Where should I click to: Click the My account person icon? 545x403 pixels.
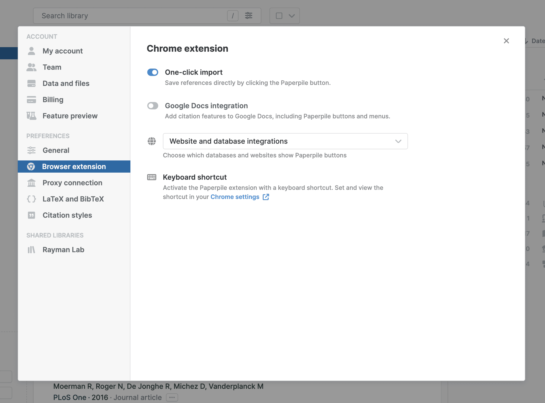click(31, 51)
